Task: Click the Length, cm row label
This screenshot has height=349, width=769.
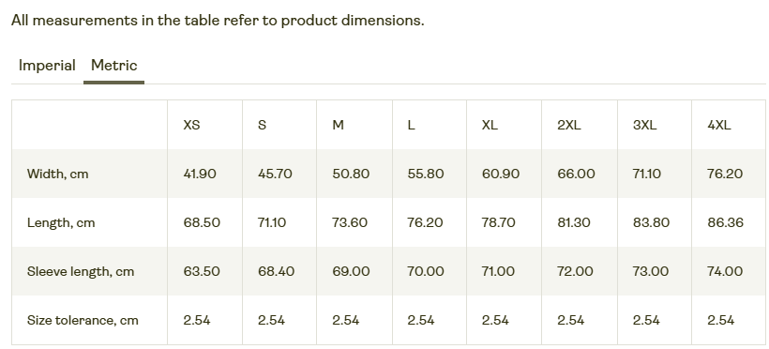Action: [x=61, y=223]
